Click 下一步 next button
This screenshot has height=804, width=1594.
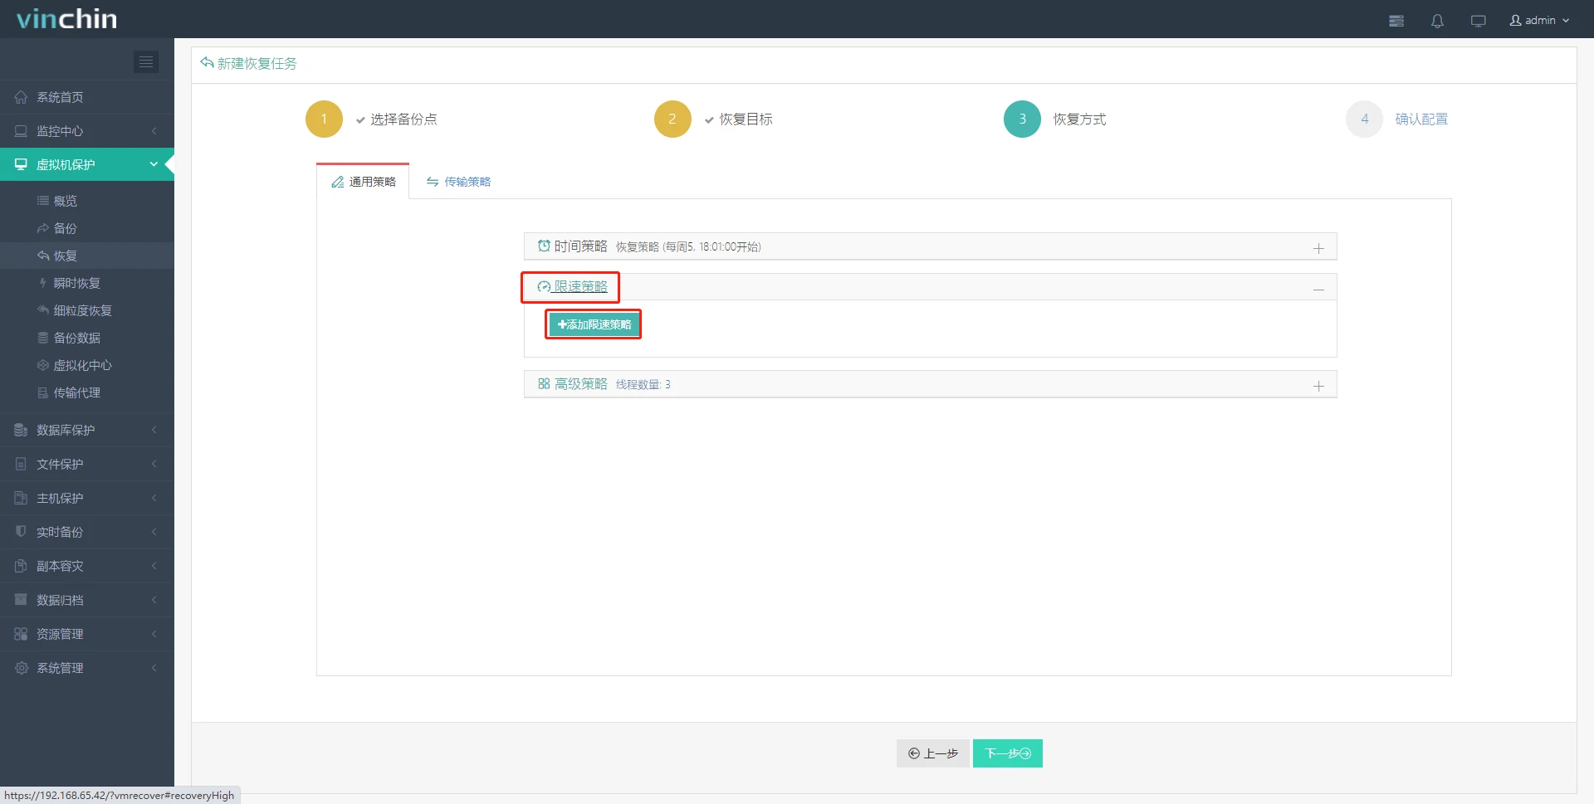click(x=1008, y=753)
